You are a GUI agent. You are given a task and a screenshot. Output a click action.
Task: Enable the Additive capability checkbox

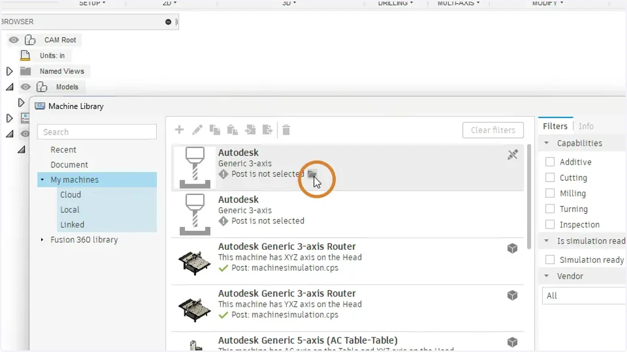(x=550, y=162)
